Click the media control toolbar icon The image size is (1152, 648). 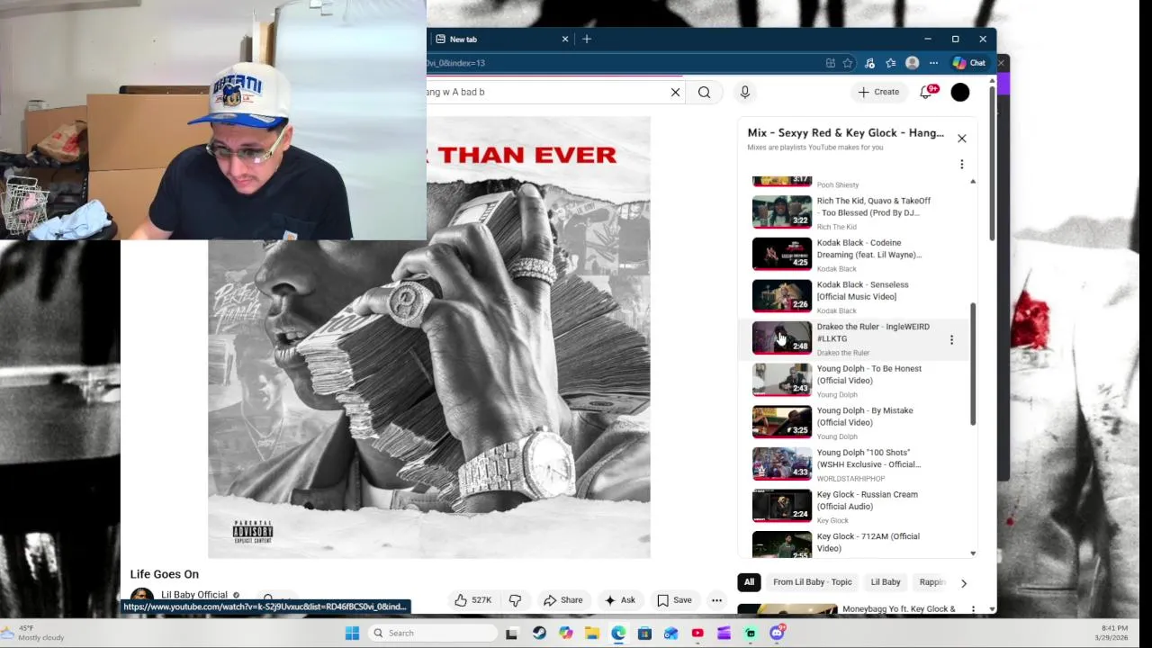[x=869, y=63]
